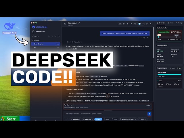Click the context usage progress bar
The image size is (184, 138).
[169, 37]
